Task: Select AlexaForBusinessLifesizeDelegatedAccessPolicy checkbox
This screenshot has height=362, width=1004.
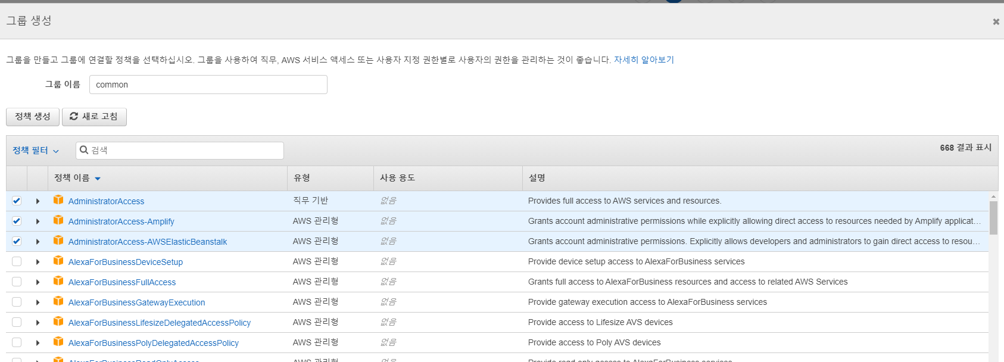Action: click(x=17, y=323)
